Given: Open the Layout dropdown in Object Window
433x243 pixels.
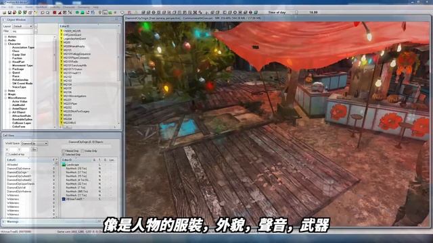Looking at the screenshot, I should (22, 26).
